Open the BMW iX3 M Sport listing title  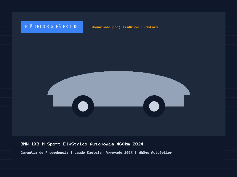point(82,144)
